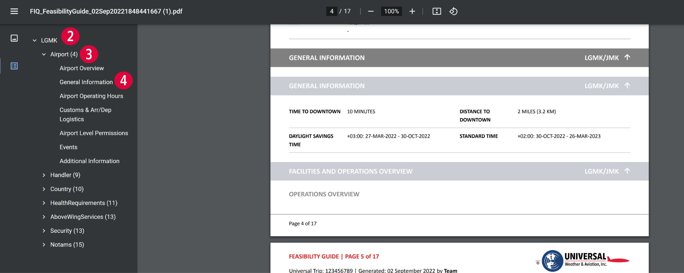The height and width of the screenshot is (273, 684).
Task: Click the 'TIME TO DOWNTOWN' label
Action: click(x=315, y=112)
